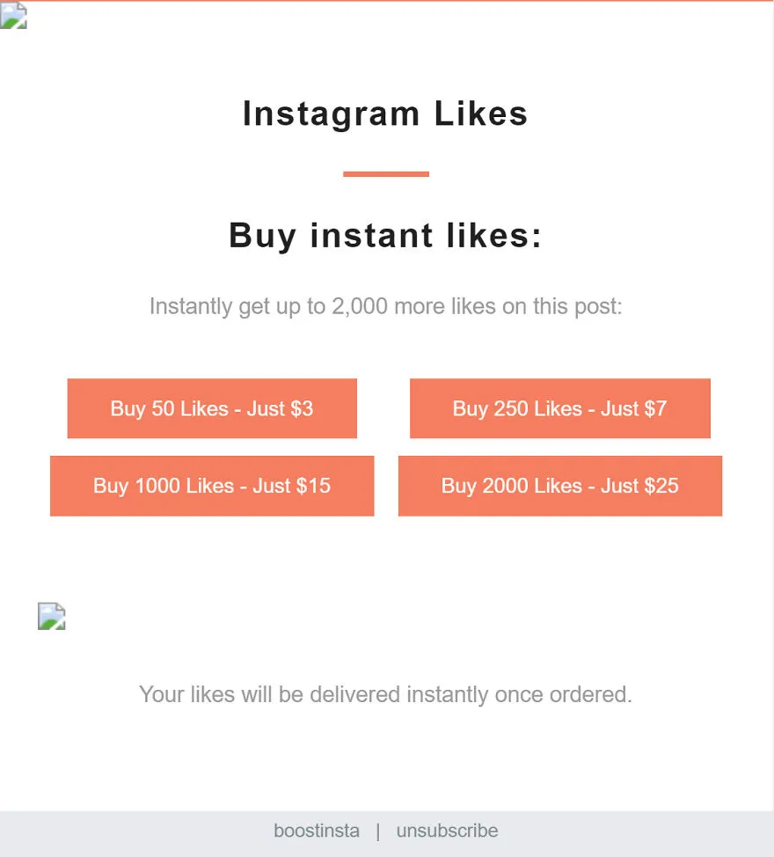774x857 pixels.
Task: Order 2000 Likes for $25
Action: (x=560, y=486)
